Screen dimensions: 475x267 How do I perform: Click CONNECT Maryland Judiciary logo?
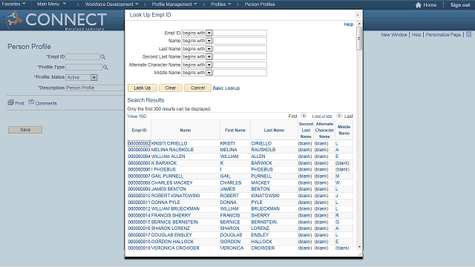click(54, 20)
